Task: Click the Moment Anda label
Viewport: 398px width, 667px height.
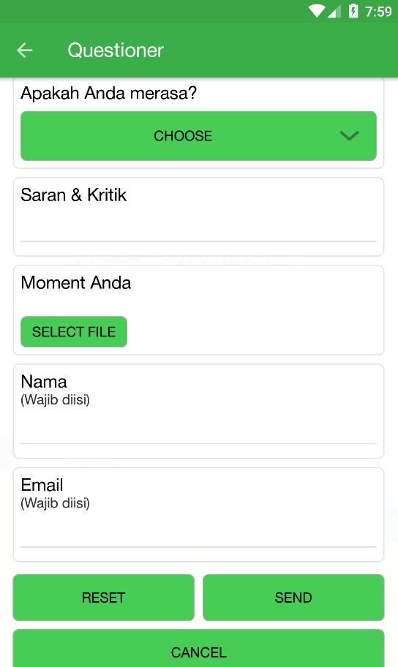Action: 76,283
